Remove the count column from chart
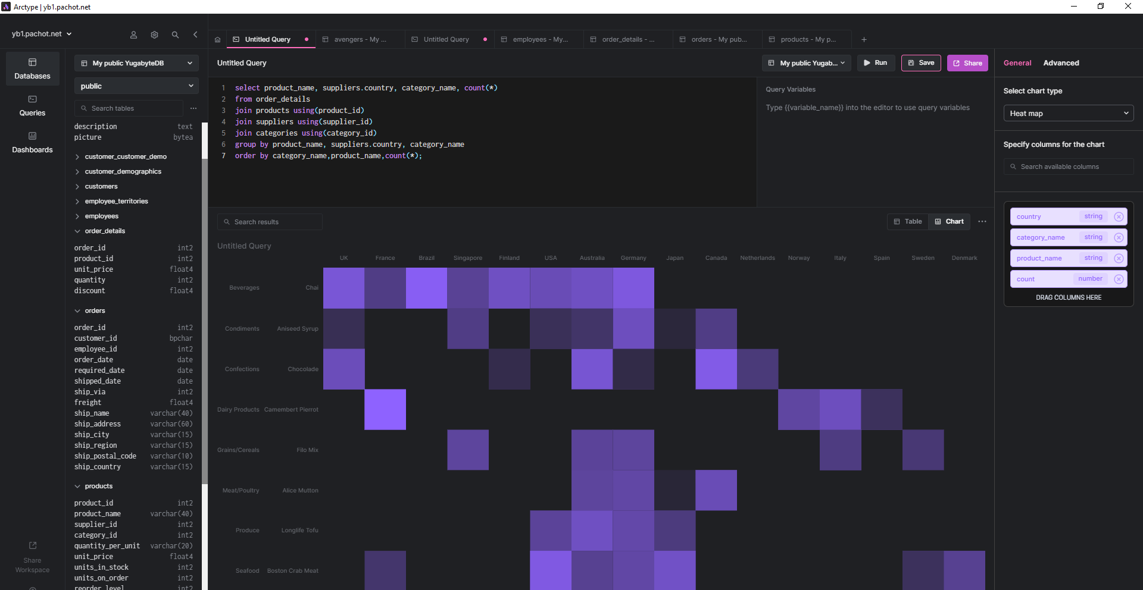Image resolution: width=1143 pixels, height=590 pixels. [1119, 279]
